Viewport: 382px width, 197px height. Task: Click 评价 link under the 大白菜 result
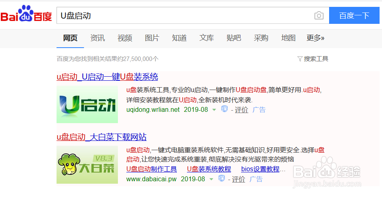pyautogui.click(x=239, y=179)
